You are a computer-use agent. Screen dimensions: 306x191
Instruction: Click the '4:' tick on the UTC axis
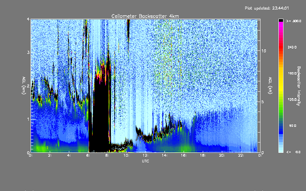click(x=69, y=155)
